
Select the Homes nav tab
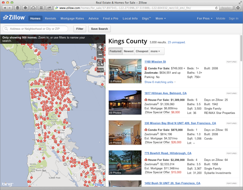[35, 18]
